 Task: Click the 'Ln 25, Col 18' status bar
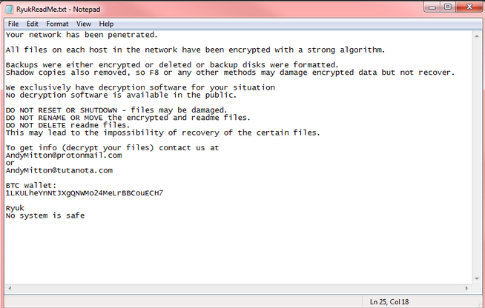(389, 302)
